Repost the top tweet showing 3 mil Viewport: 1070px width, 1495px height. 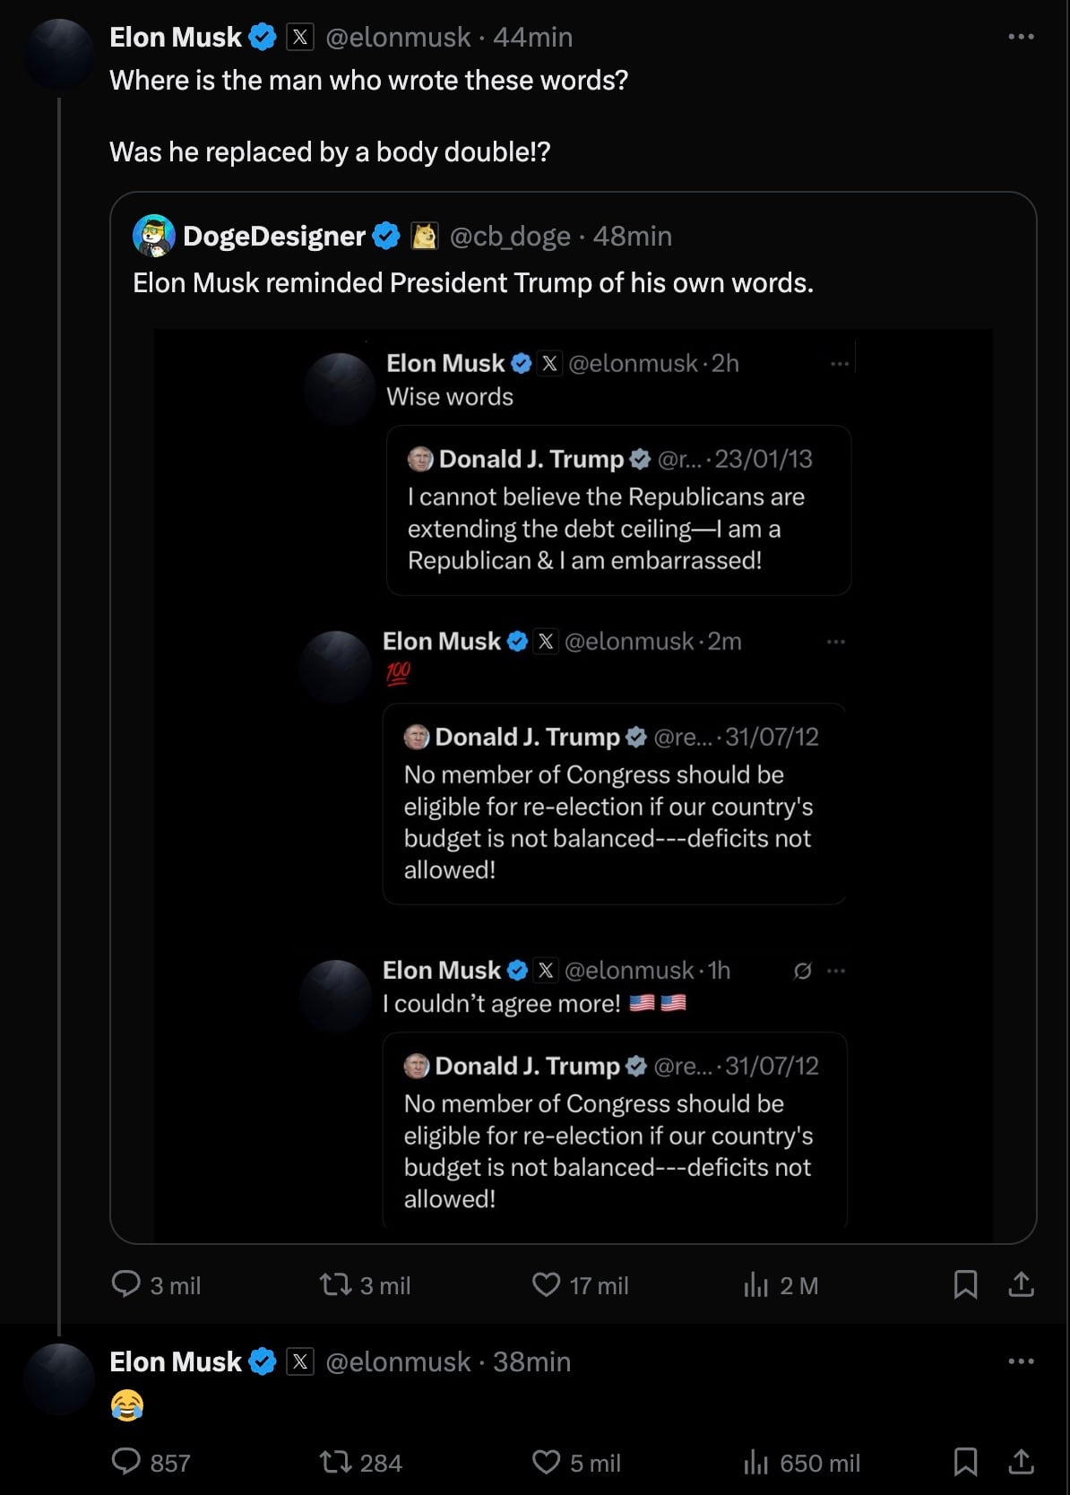336,1284
